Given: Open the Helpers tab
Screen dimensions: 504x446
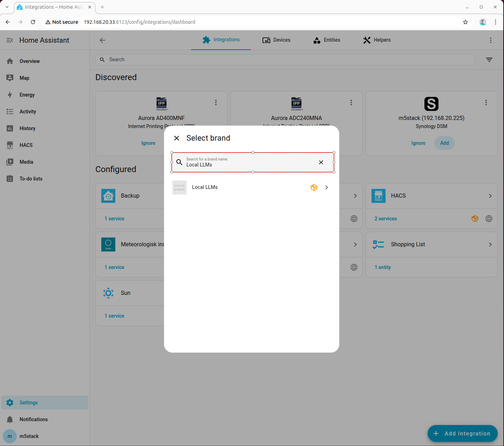Looking at the screenshot, I should tap(377, 40).
